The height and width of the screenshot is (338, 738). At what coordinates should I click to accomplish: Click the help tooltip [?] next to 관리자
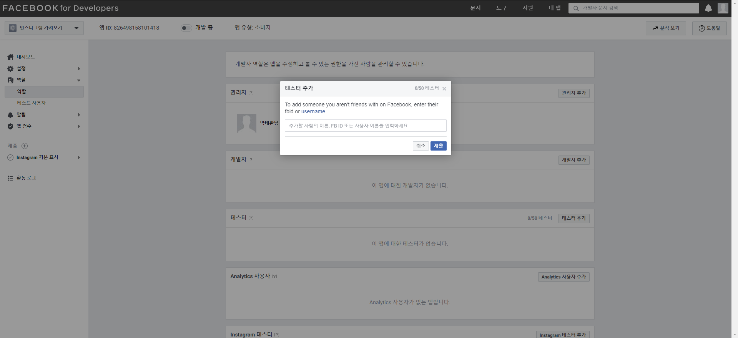pos(251,93)
